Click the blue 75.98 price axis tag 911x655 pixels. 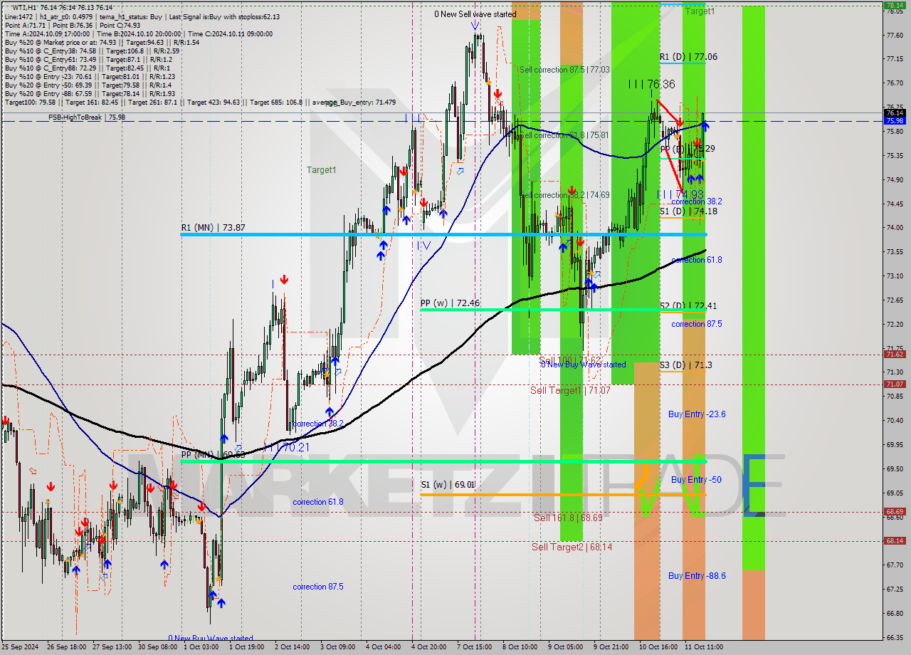tap(895, 120)
